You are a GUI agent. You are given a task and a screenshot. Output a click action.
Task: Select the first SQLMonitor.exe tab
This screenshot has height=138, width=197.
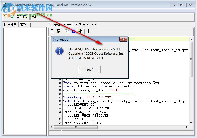tap(60, 25)
